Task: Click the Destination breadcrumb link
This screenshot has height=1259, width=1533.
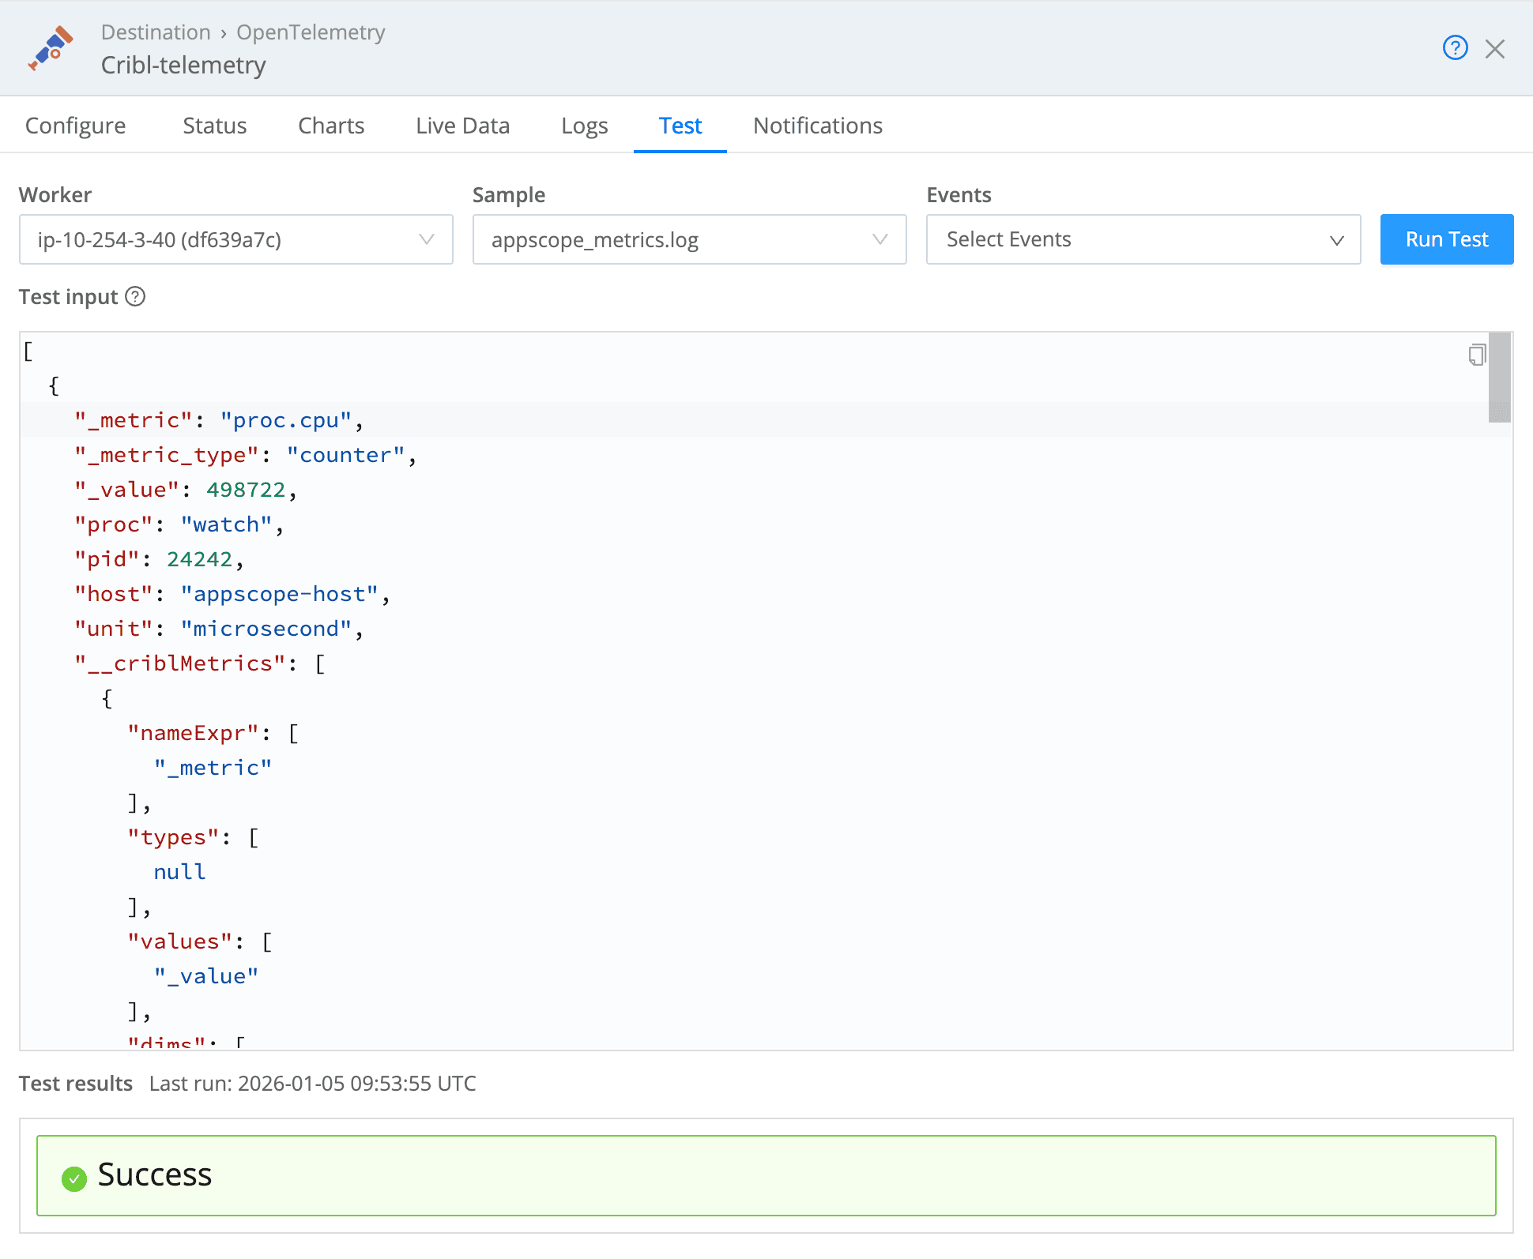Action: (x=156, y=32)
